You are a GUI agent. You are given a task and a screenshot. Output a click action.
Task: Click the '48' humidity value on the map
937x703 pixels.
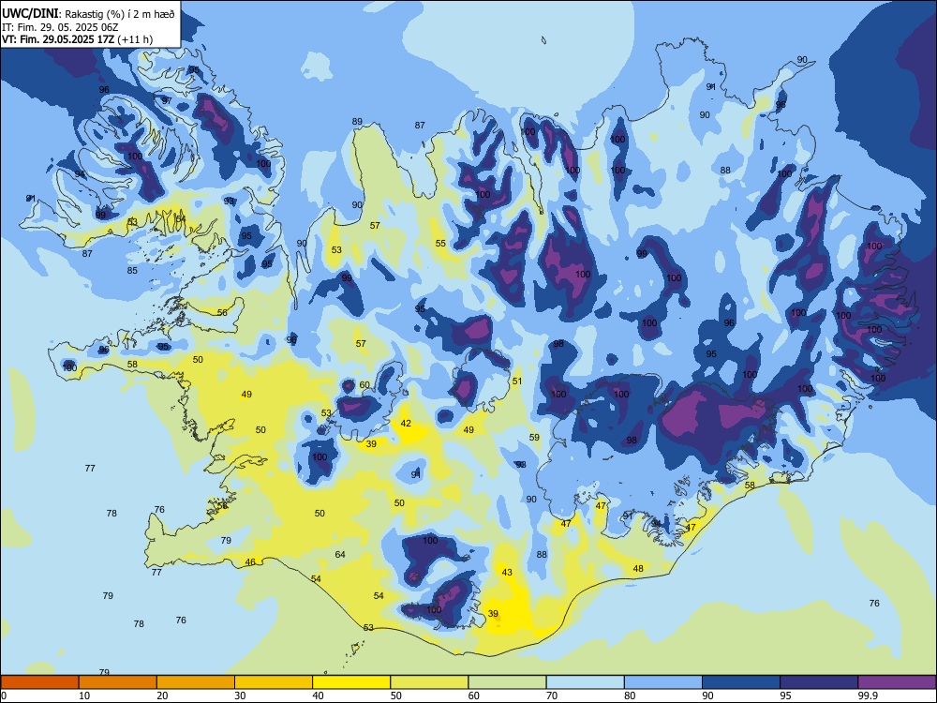pyautogui.click(x=638, y=569)
